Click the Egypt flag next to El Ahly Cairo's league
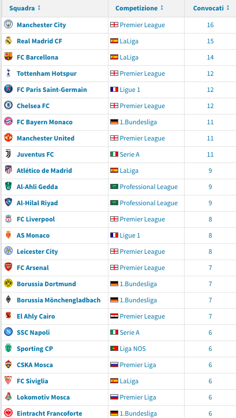Viewport: 236px width, 418px height. (x=114, y=316)
